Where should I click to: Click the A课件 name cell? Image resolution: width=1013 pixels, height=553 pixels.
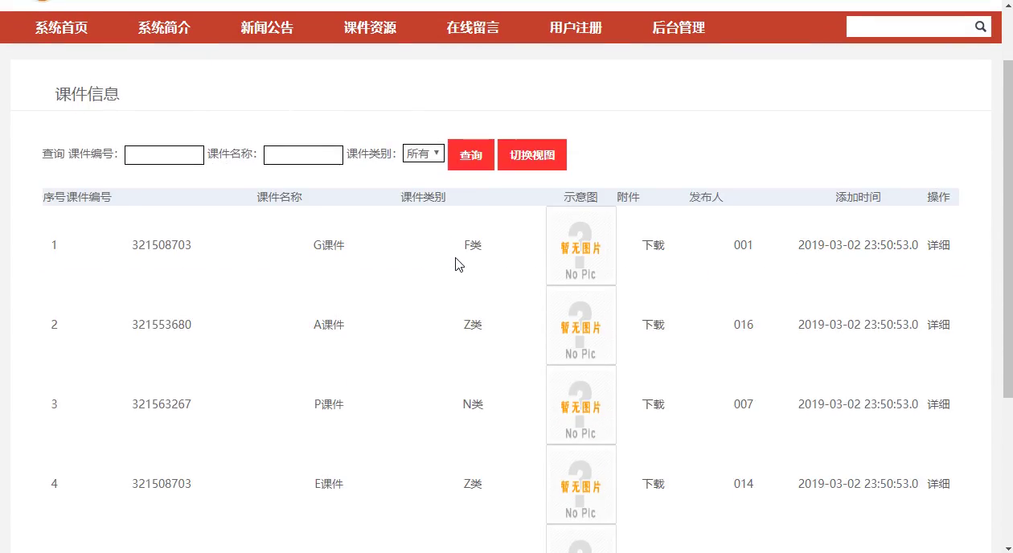[329, 325]
